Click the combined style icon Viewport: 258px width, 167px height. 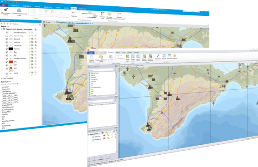[19, 10]
